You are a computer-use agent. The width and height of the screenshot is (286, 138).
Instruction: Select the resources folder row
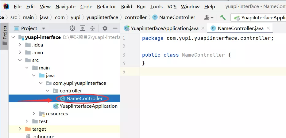(64, 114)
